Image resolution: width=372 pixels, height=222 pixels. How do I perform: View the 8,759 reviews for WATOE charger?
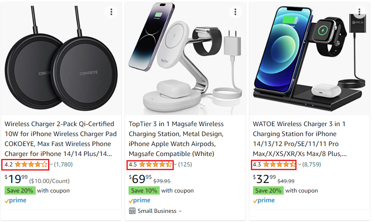[x=312, y=164]
